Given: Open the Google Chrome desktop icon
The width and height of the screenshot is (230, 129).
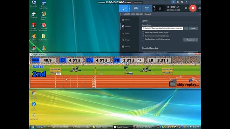Looking at the screenshot, I should tap(33, 95).
